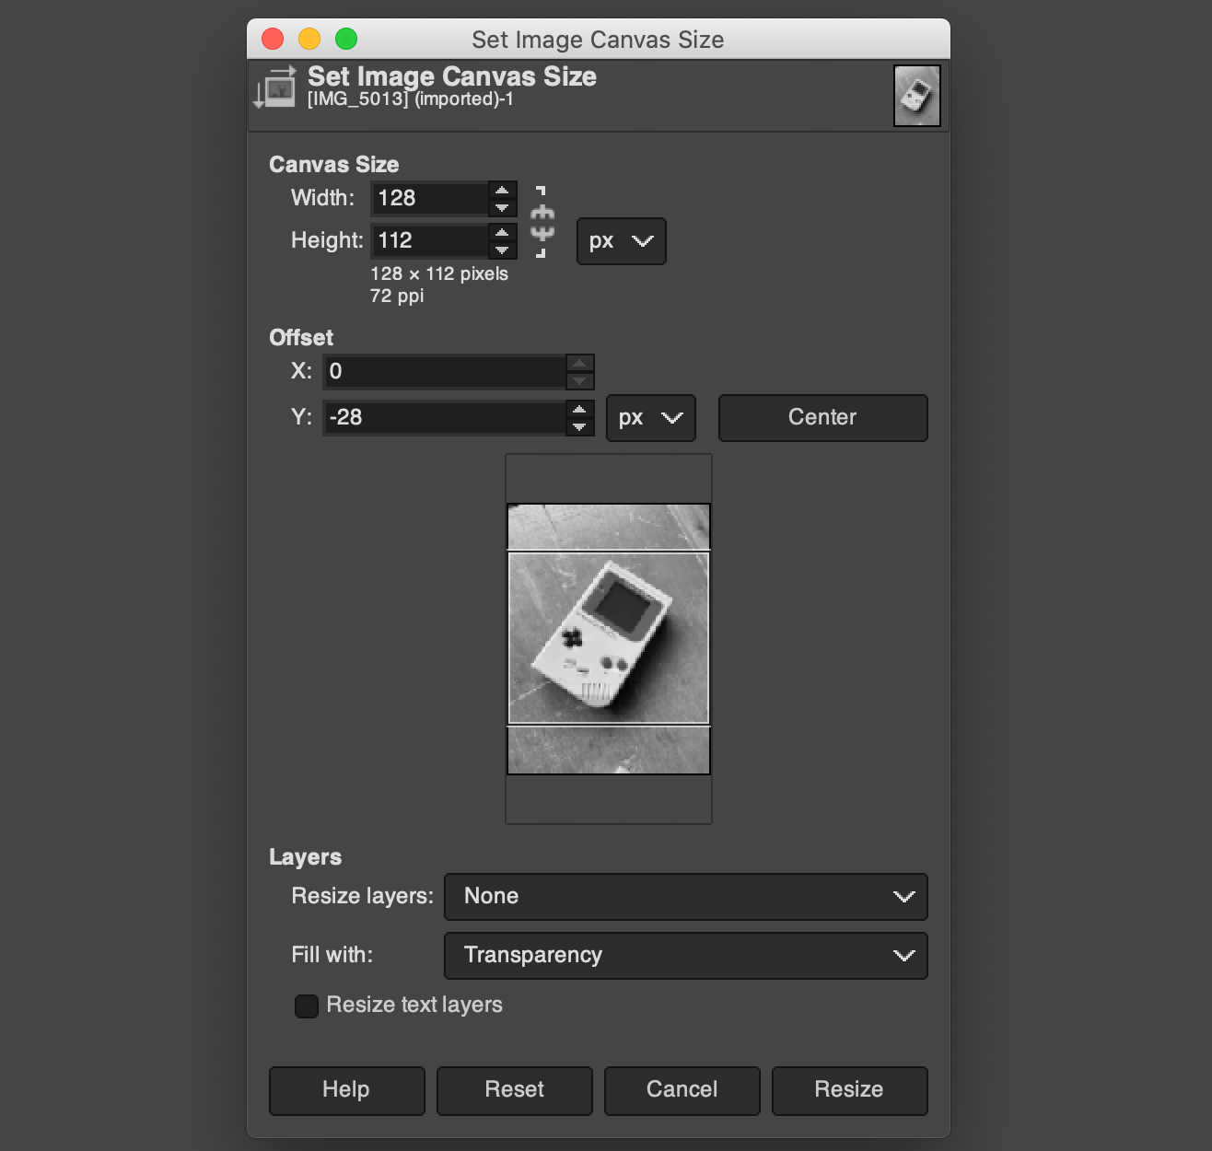Increase canvas Width with up arrow
The width and height of the screenshot is (1212, 1151).
pyautogui.click(x=502, y=191)
